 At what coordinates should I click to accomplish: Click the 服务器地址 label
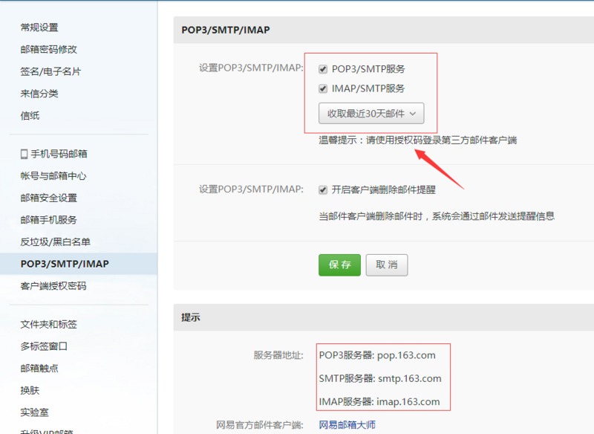278,355
